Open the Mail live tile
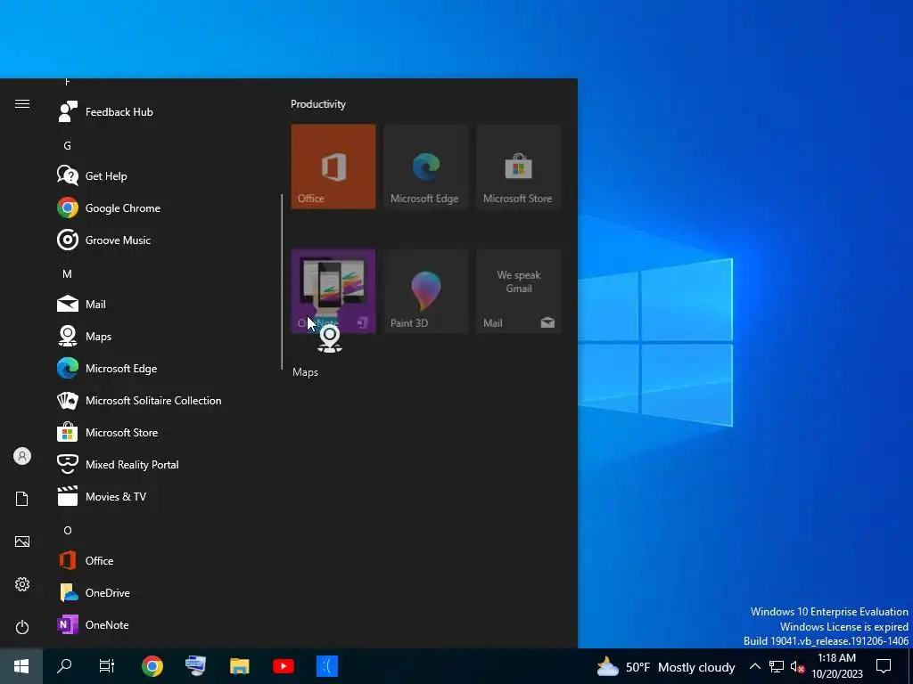The image size is (913, 684). (x=518, y=291)
